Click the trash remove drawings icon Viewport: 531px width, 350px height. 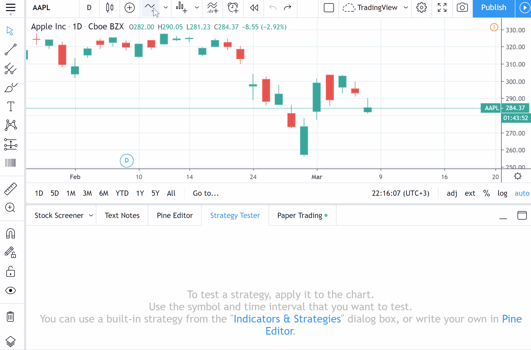point(11,316)
